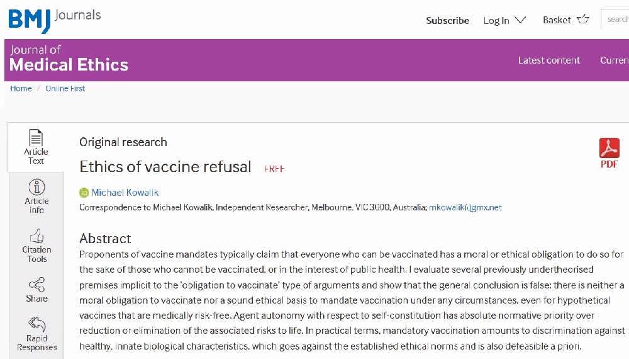Click the Share icon in sidebar
The image size is (629, 359).
click(x=36, y=285)
